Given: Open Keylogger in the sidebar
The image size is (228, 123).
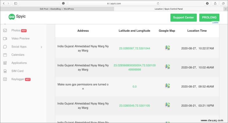Looking at the screenshot, I should point(18,79).
